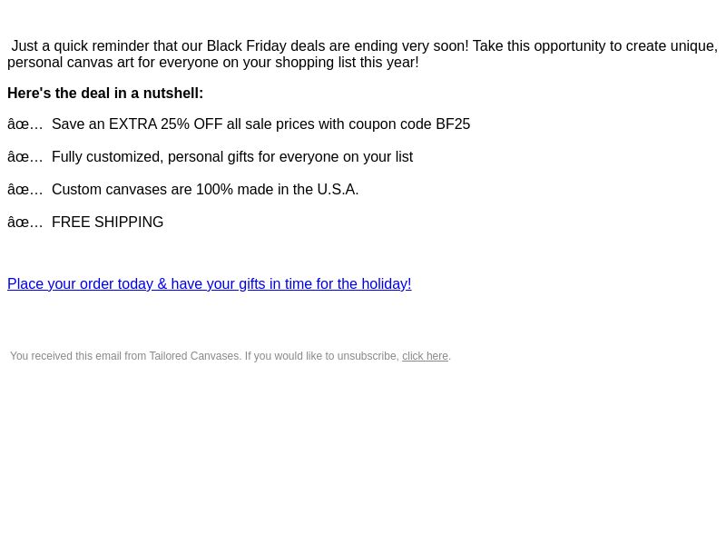Image resolution: width=726 pixels, height=545 pixels.
Task: Click the 'made in the U.S.A.' text
Action: [298, 190]
